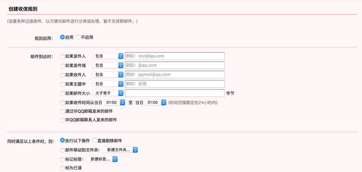The width and height of the screenshot is (362, 172).
Task: Check the 如果主题中 checkbox
Action: tap(62, 84)
